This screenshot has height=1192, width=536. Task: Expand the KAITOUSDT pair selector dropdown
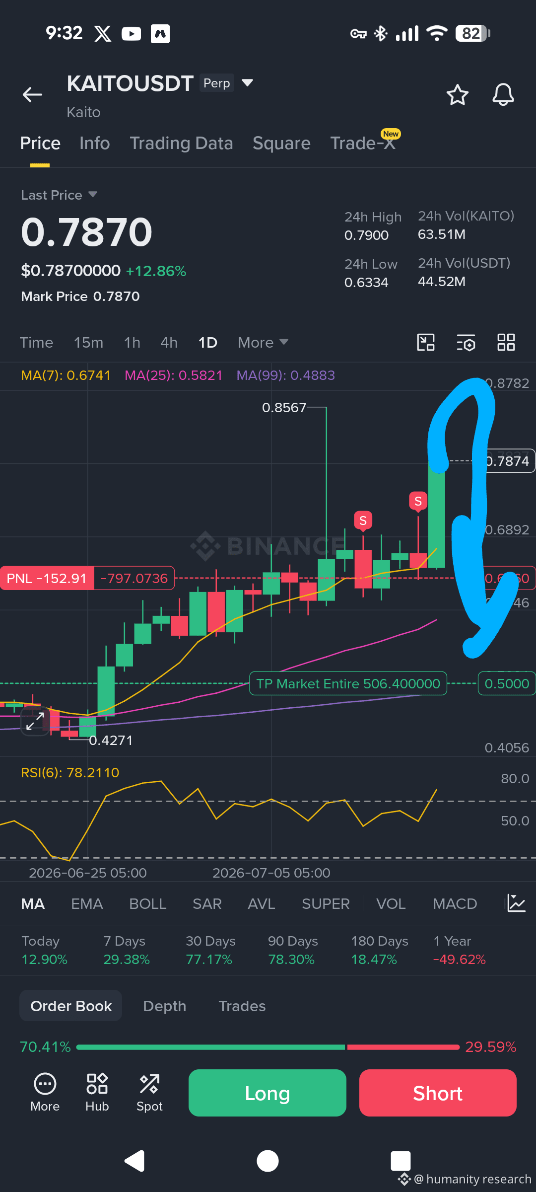pyautogui.click(x=247, y=82)
